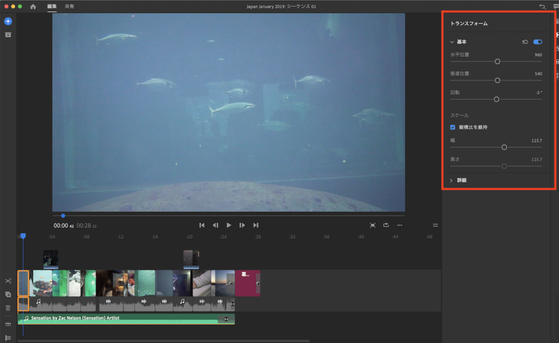Go to the home screen icon
Image resolution: width=559 pixels, height=343 pixels.
coord(33,7)
